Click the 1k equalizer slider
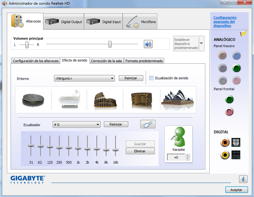 point(78,148)
